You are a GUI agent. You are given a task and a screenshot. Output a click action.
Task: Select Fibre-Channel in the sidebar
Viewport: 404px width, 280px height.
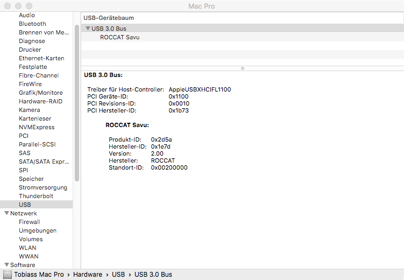click(x=39, y=75)
